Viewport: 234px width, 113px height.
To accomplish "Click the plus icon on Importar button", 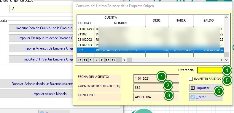I will [x=193, y=88].
